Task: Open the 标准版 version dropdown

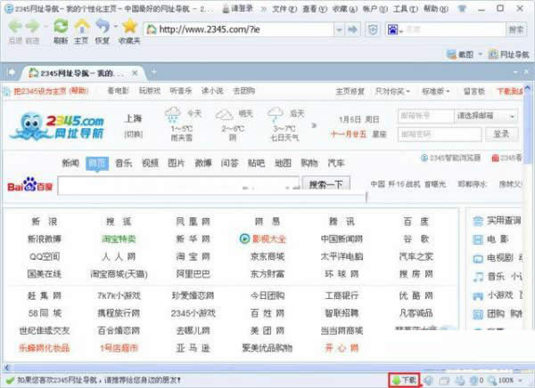Action: 435,91
